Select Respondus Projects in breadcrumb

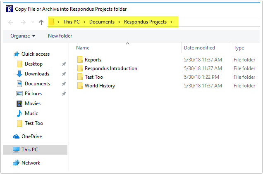145,22
